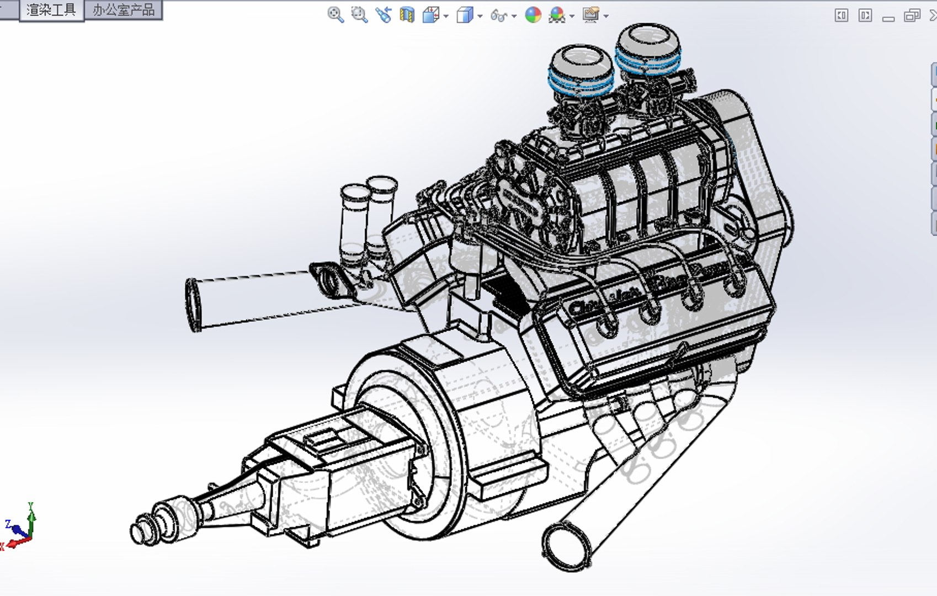937x596 pixels.
Task: Click the Display Style shaded cube icon
Action: click(465, 15)
